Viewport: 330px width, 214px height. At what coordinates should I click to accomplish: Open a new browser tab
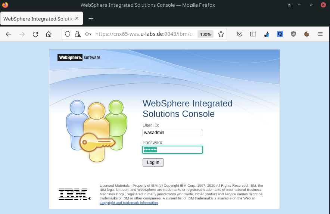coord(91,19)
